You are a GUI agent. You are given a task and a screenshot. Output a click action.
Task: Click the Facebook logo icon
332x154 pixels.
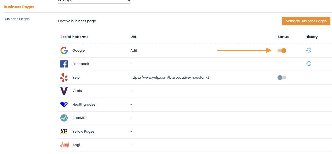(64, 64)
